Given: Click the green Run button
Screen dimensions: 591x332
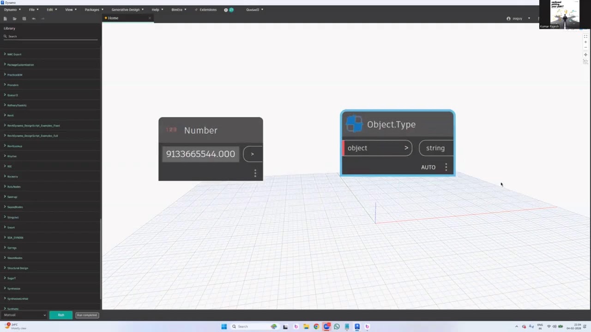Looking at the screenshot, I should (61, 315).
